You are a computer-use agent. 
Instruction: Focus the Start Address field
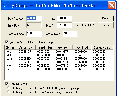(x=34, y=18)
